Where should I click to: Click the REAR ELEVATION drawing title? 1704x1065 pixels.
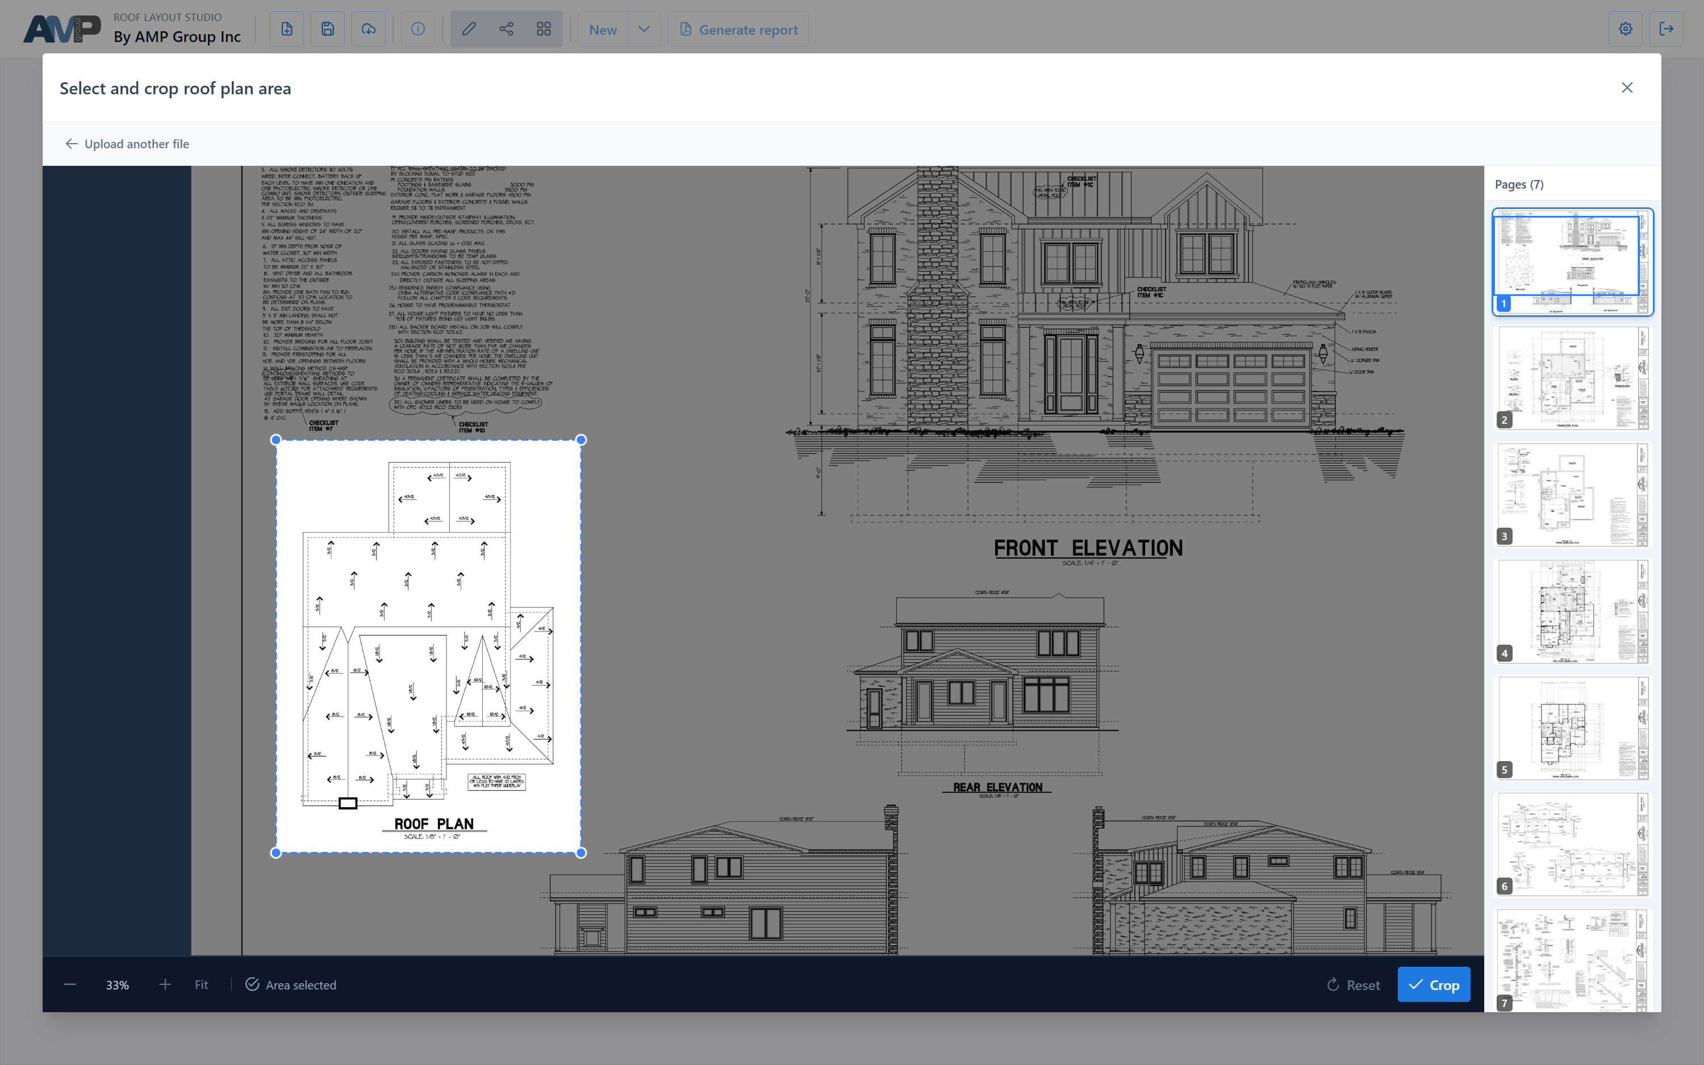pos(997,787)
